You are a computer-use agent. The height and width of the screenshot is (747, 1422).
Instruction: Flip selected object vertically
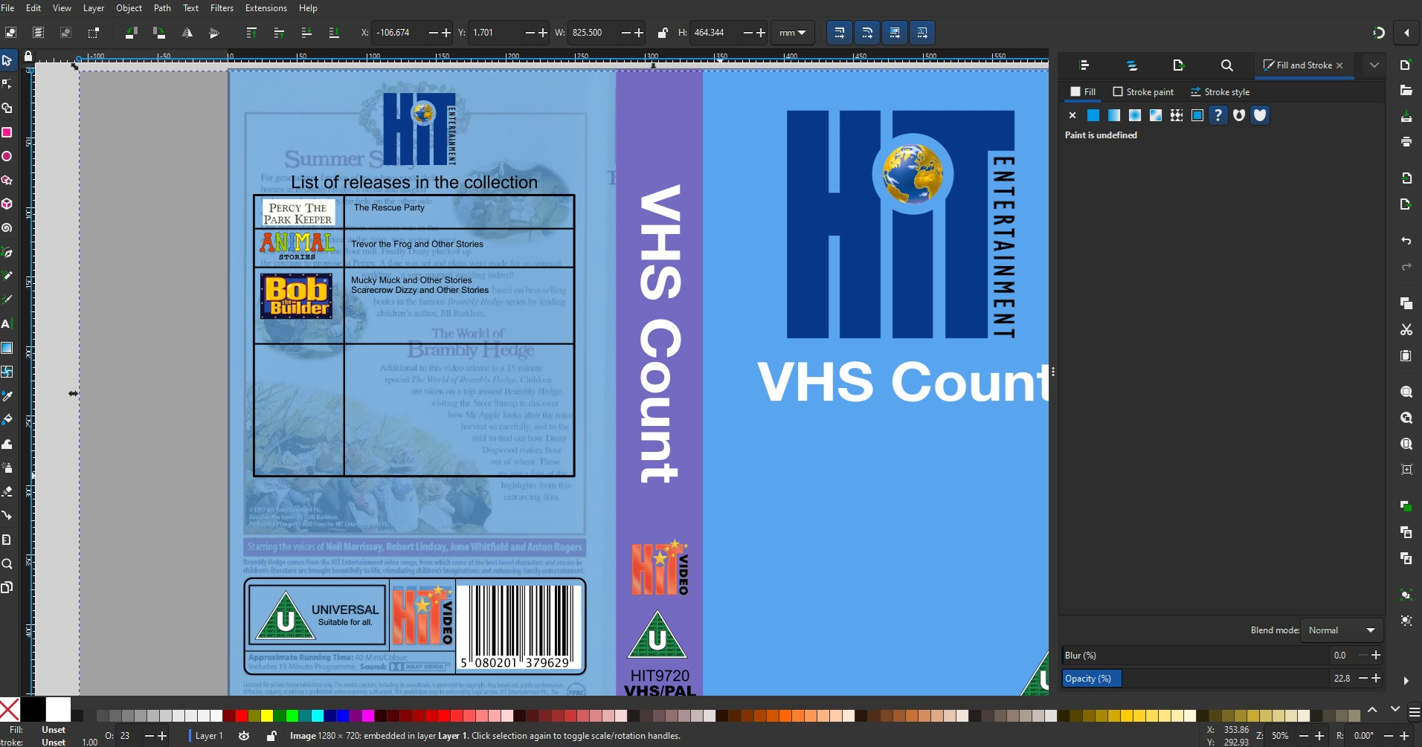coord(214,33)
